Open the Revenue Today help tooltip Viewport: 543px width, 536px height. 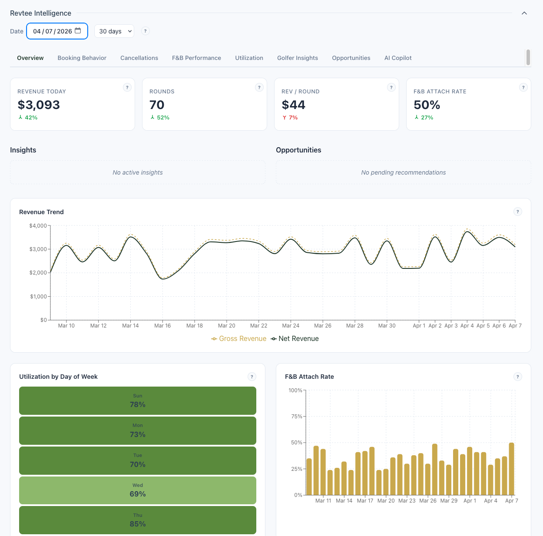pyautogui.click(x=127, y=87)
